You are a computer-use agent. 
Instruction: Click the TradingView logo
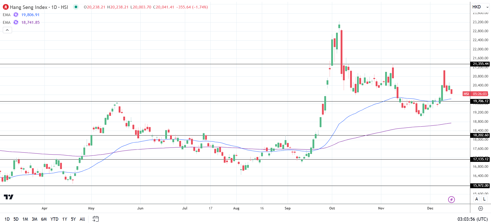tap(8, 197)
